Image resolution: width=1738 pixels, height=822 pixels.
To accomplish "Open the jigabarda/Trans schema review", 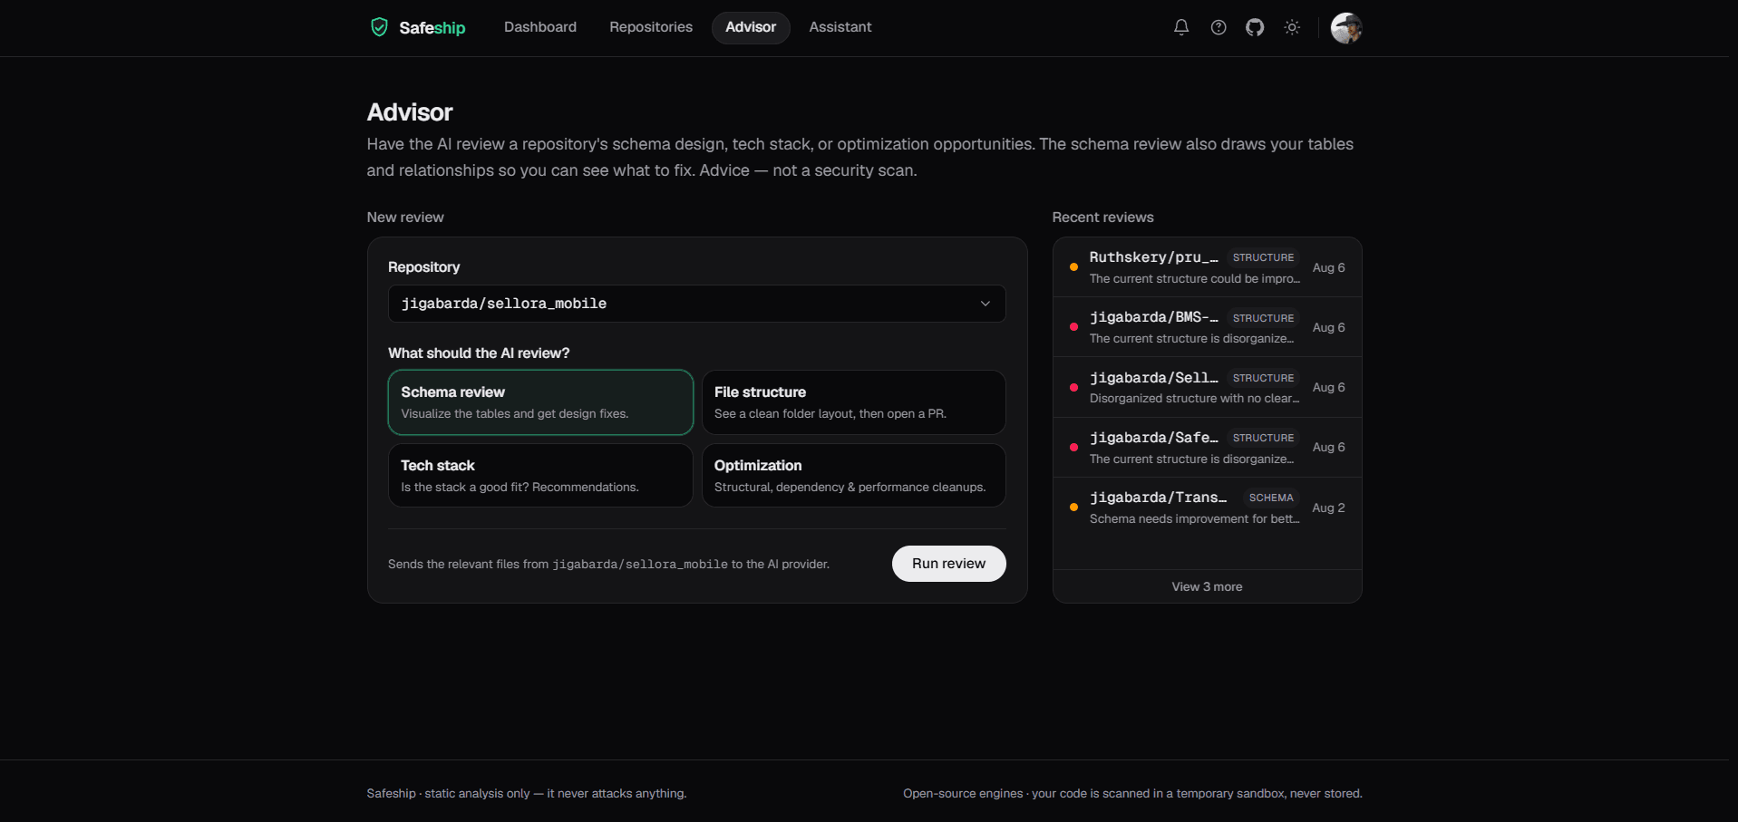I will point(1207,508).
